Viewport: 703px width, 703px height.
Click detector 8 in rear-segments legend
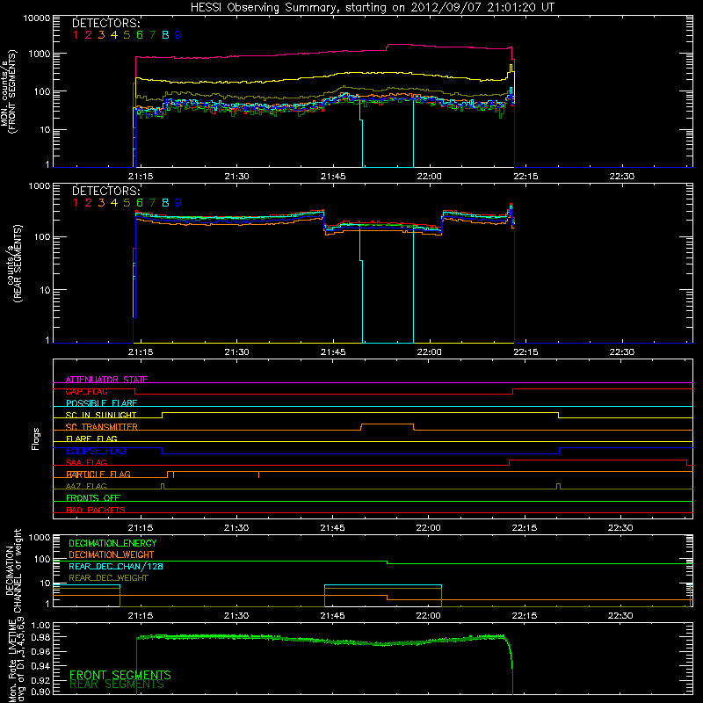pyautogui.click(x=165, y=203)
